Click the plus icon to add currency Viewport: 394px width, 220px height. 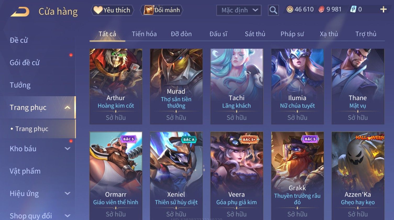point(383,9)
